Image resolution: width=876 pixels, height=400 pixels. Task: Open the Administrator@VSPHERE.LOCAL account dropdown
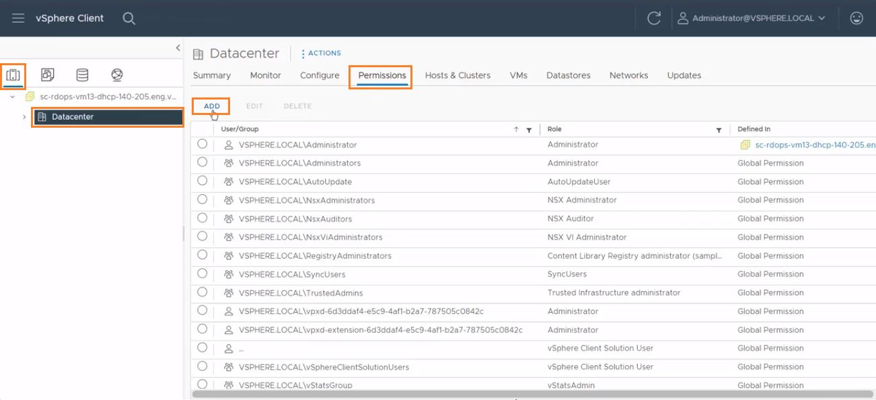click(752, 18)
